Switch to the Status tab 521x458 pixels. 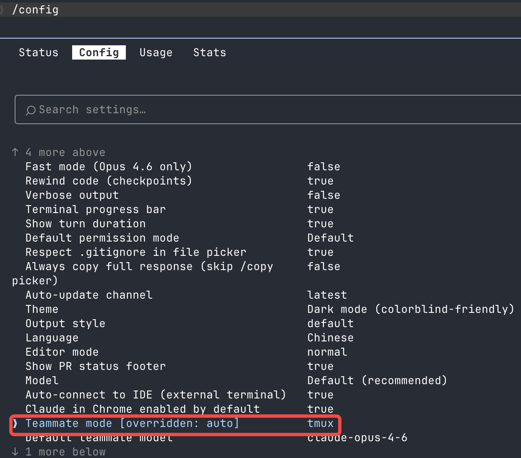tap(39, 52)
